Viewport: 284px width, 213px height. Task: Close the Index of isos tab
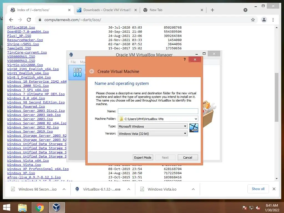69,10
